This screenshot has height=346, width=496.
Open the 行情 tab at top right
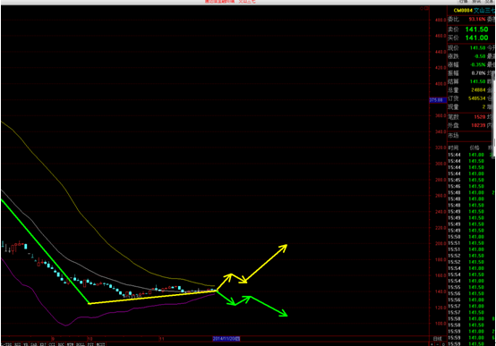tap(463, 1)
